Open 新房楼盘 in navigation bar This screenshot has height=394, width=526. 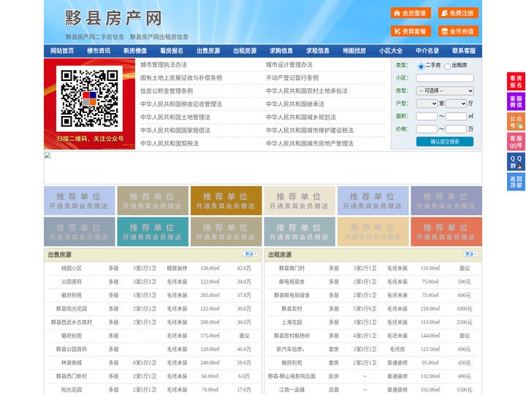point(135,51)
